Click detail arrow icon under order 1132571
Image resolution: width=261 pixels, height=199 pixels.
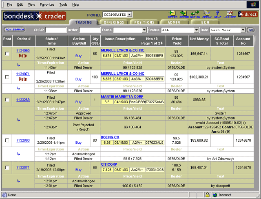pyautogui.click(x=18, y=181)
